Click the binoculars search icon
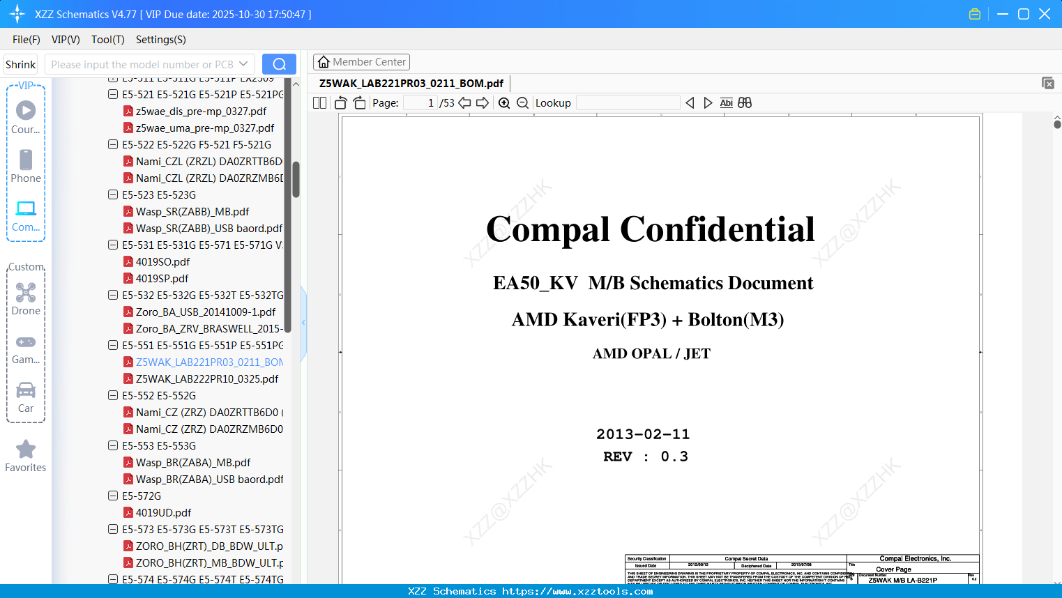The width and height of the screenshot is (1062, 598). [x=745, y=102]
